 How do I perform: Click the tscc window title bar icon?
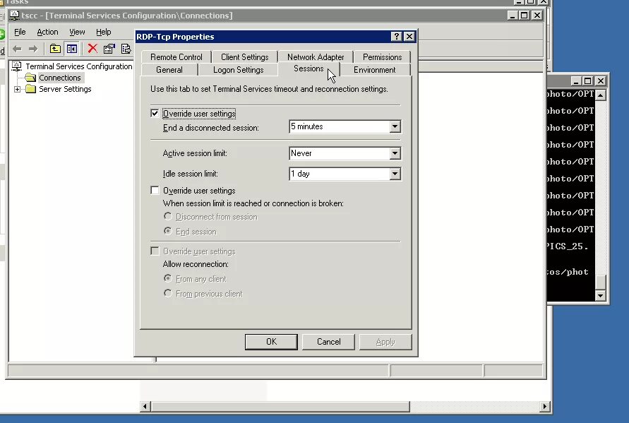(14, 16)
